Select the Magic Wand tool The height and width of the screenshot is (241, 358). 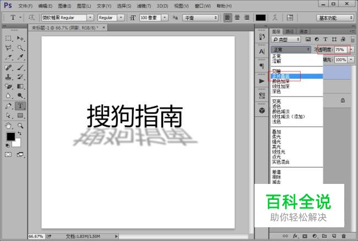click(x=20, y=48)
